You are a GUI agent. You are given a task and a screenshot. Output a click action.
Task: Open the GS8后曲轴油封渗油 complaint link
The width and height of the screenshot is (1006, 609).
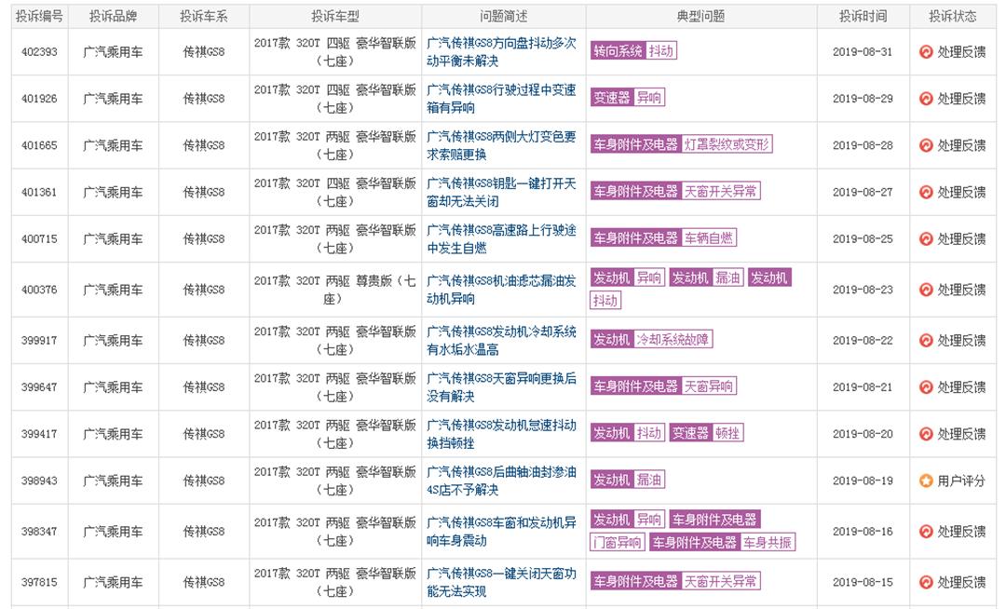(501, 480)
